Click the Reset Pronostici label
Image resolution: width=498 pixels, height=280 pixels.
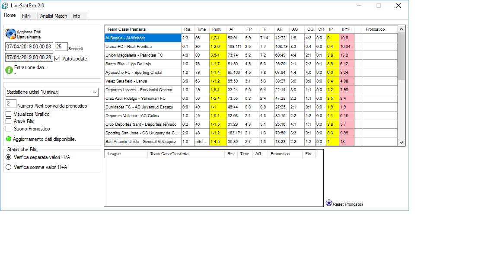click(x=348, y=204)
